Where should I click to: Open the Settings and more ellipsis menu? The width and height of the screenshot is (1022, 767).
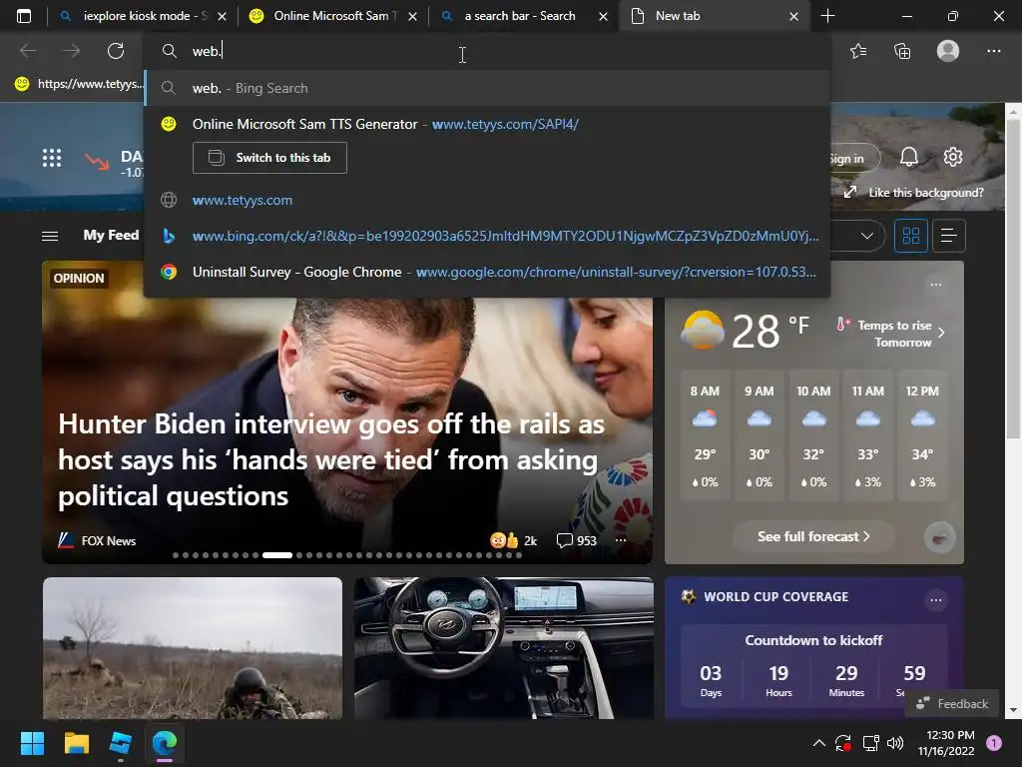pos(993,51)
